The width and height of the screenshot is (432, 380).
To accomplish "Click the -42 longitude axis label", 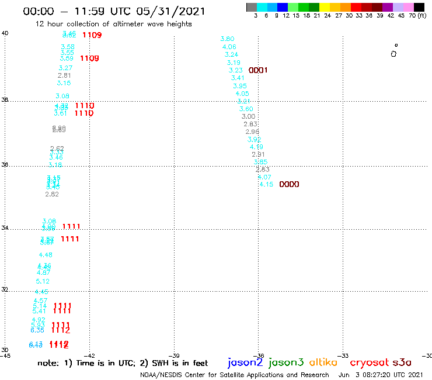I will [x=89, y=356].
